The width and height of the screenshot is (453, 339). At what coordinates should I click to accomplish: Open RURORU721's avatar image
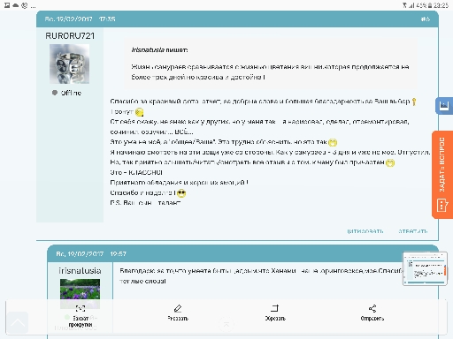click(69, 64)
